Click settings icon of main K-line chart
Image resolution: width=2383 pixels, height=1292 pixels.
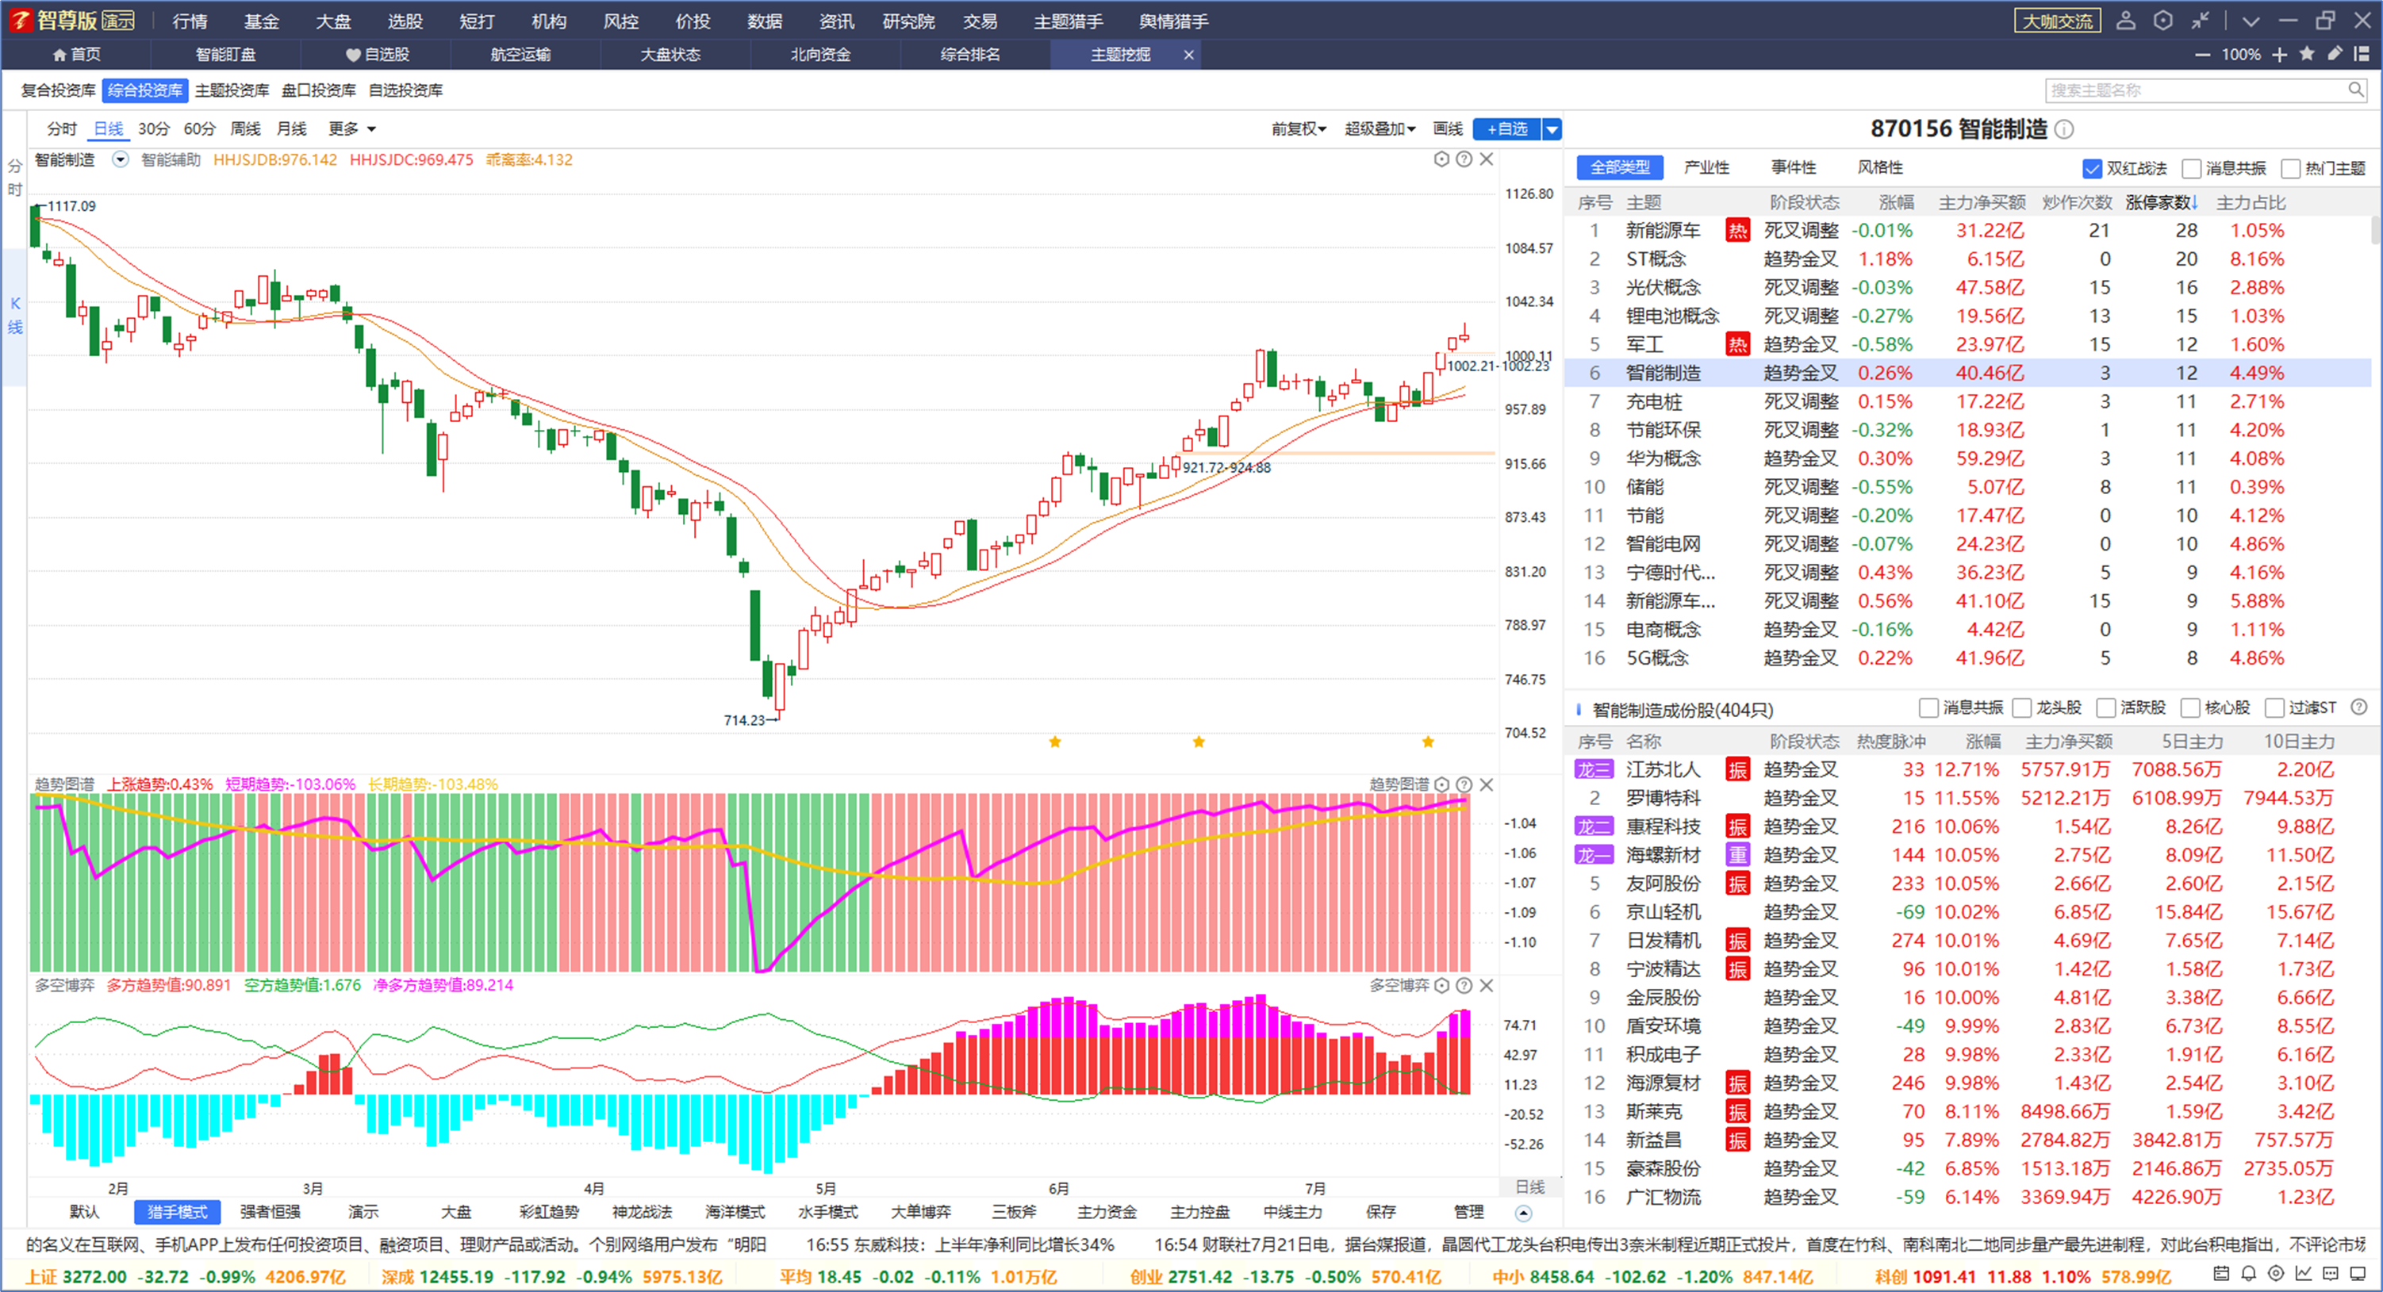pos(1441,159)
